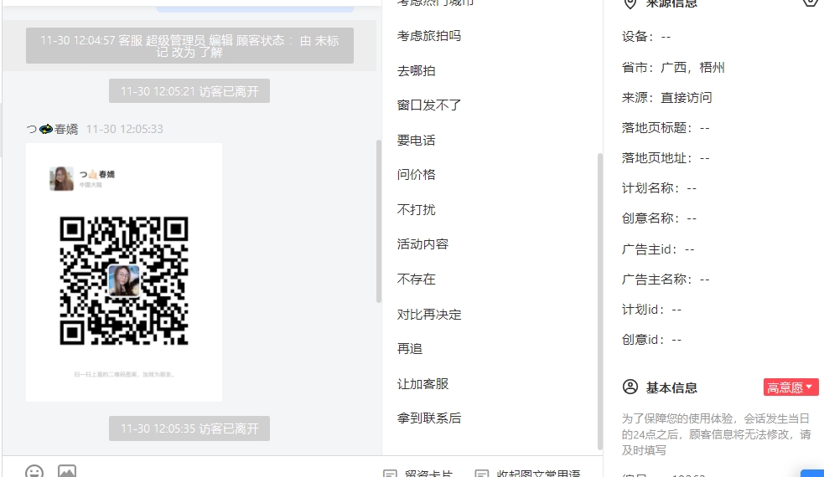Click the 收起图文常用语 icon

click(x=481, y=474)
